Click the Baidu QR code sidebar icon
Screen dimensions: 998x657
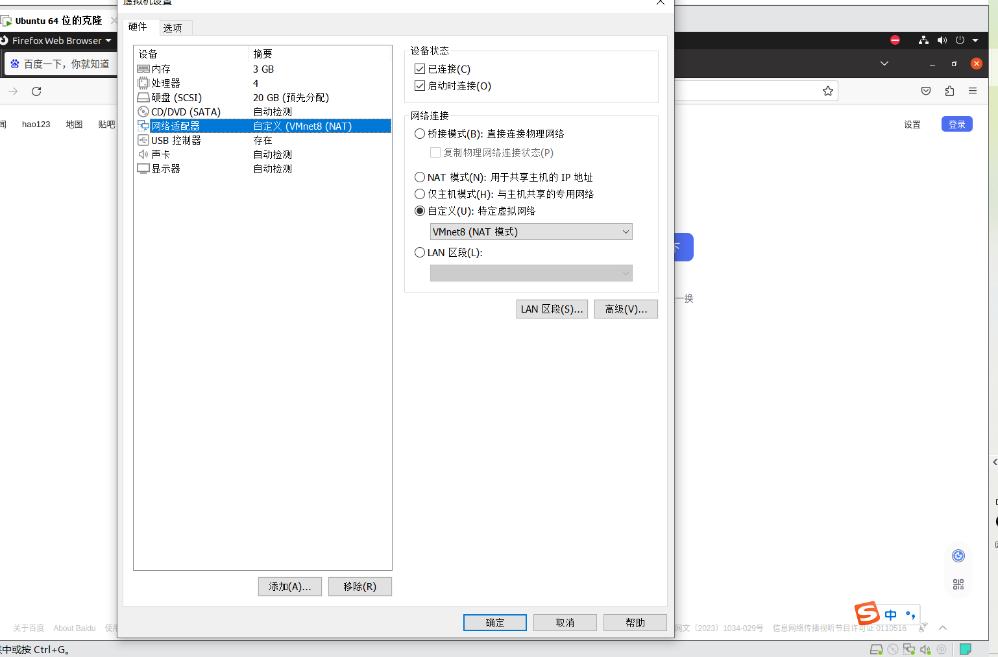tap(958, 584)
